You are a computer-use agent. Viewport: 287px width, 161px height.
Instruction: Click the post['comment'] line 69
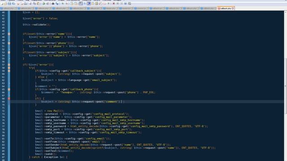83,102
